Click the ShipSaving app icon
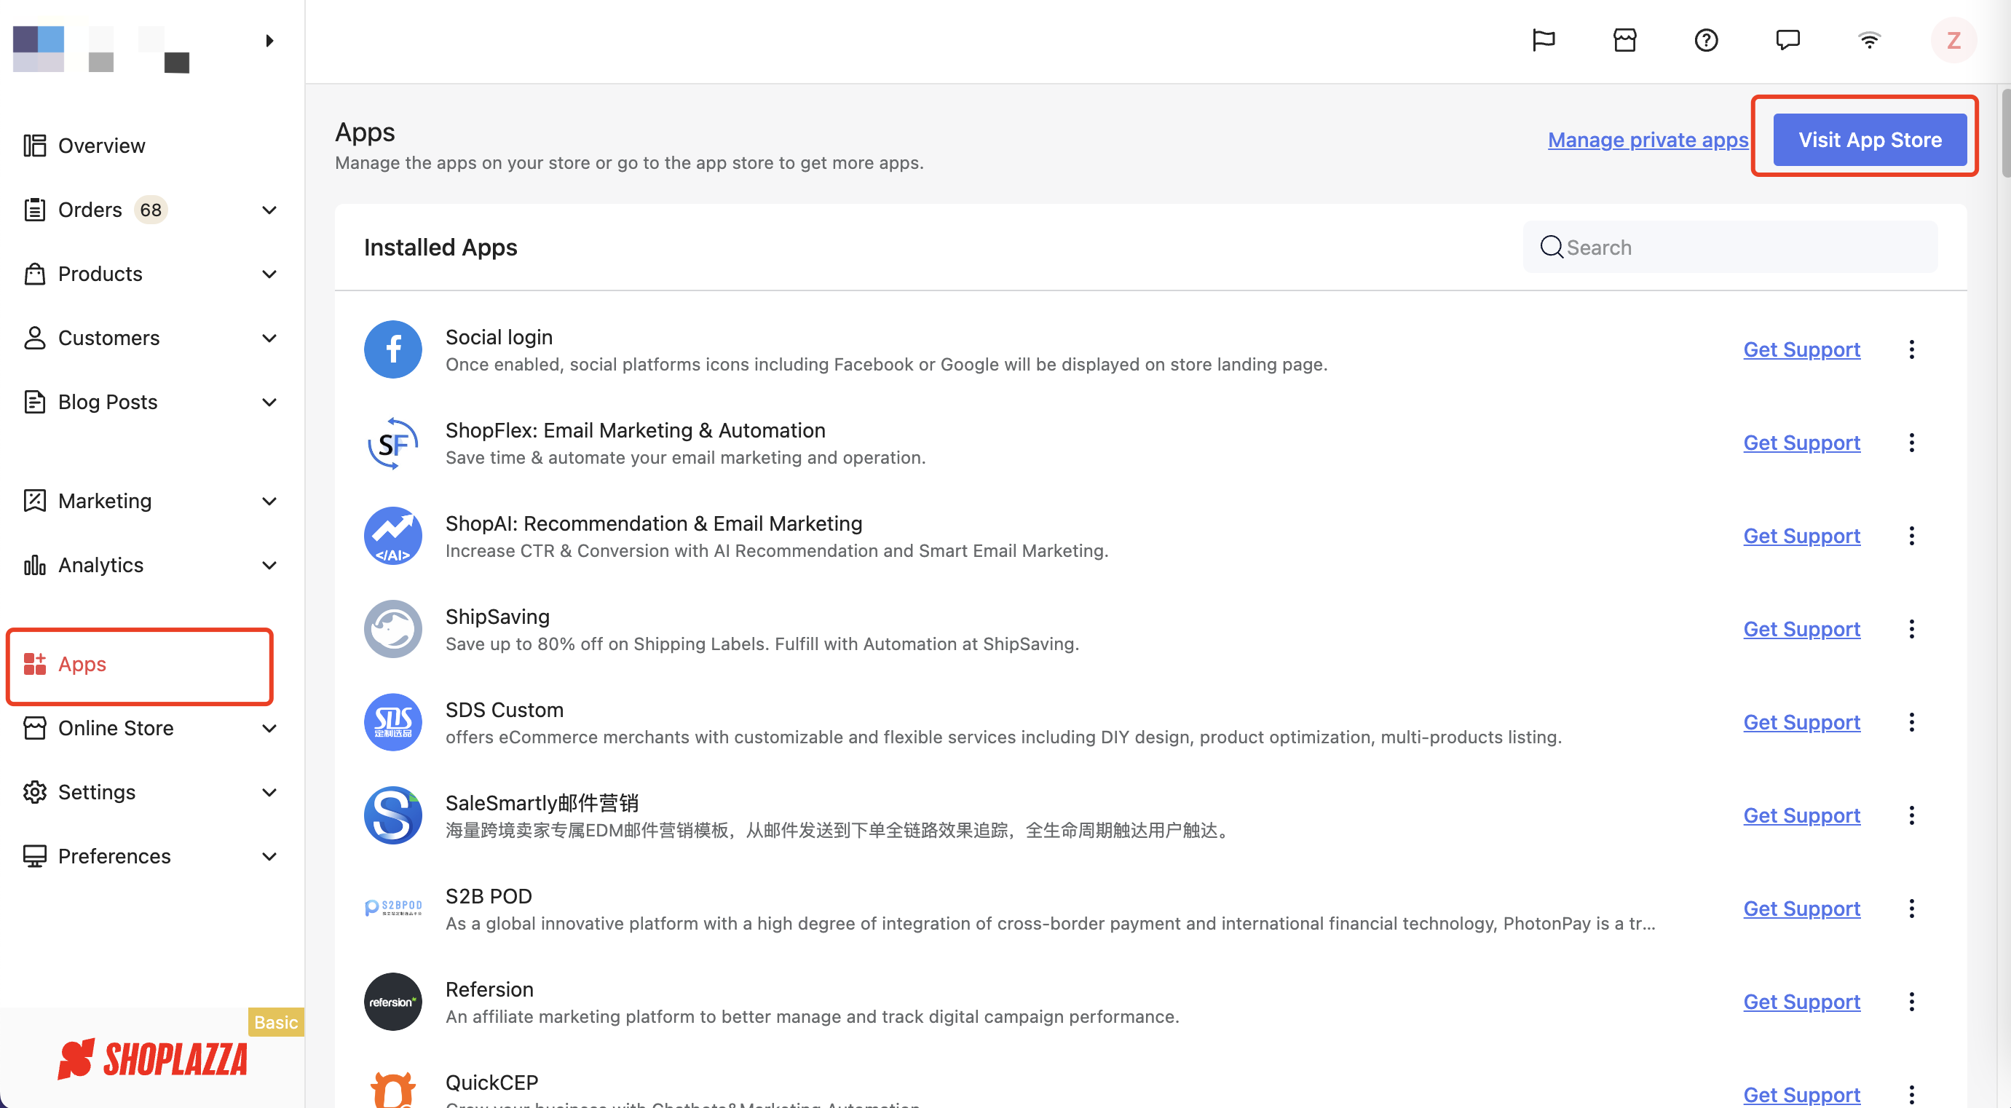This screenshot has width=2011, height=1108. pos(392,629)
